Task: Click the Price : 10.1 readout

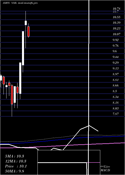Action: click(16, 166)
